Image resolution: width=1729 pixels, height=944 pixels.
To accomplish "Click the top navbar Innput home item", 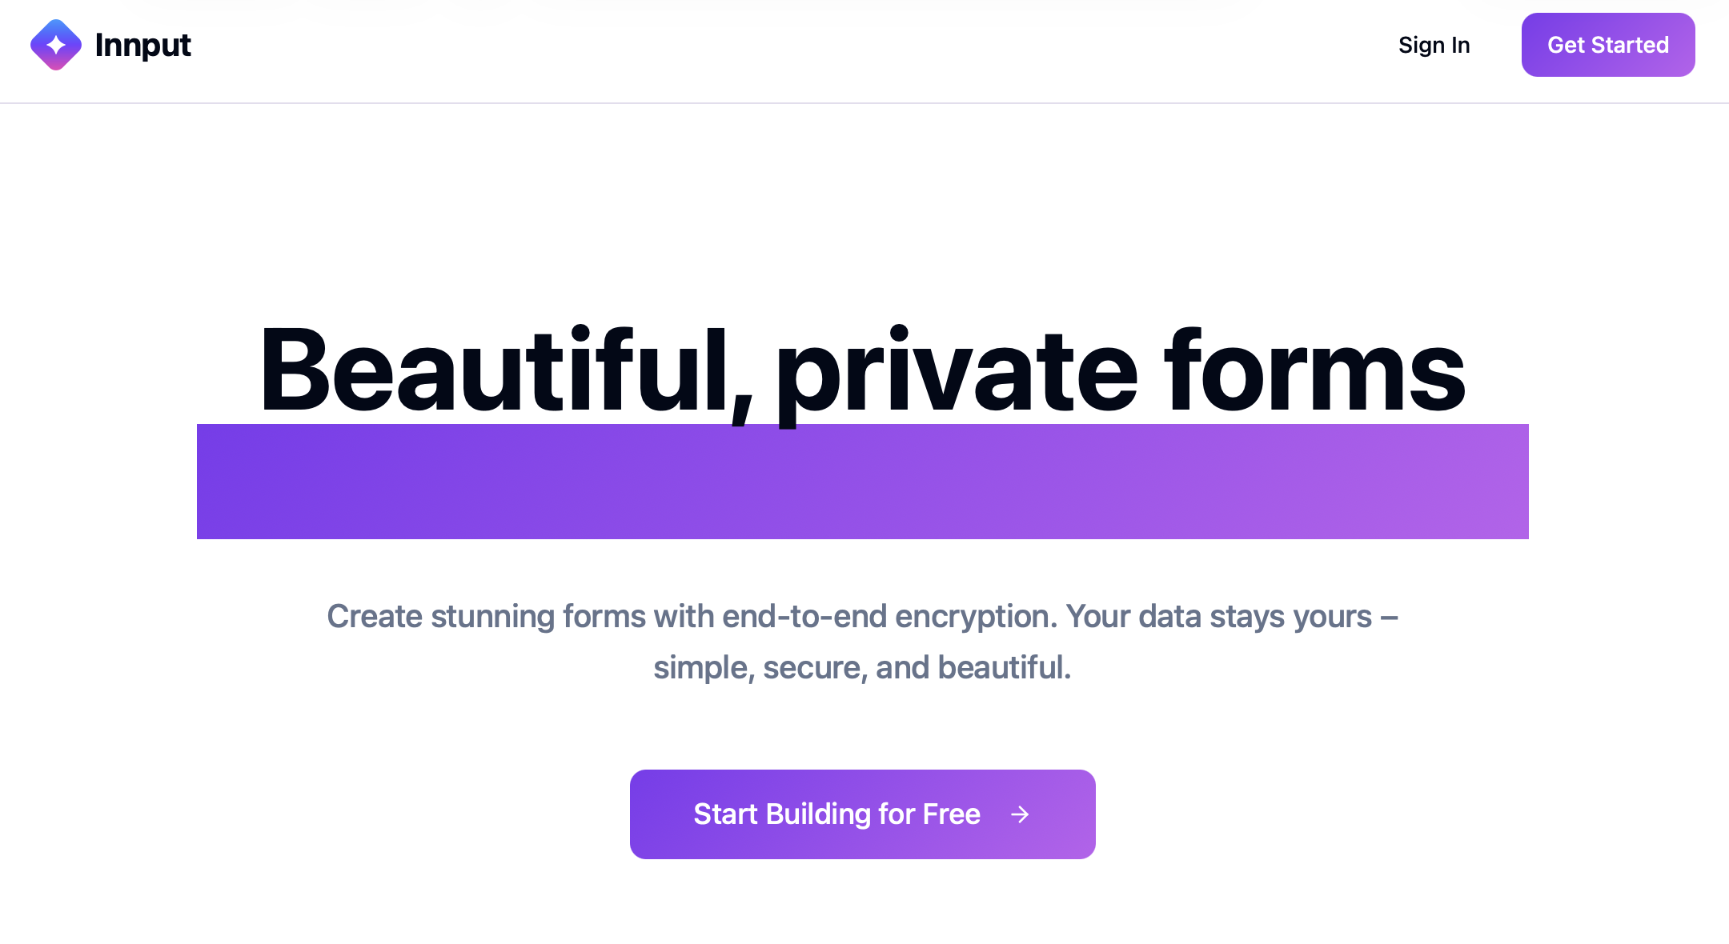I will (112, 44).
